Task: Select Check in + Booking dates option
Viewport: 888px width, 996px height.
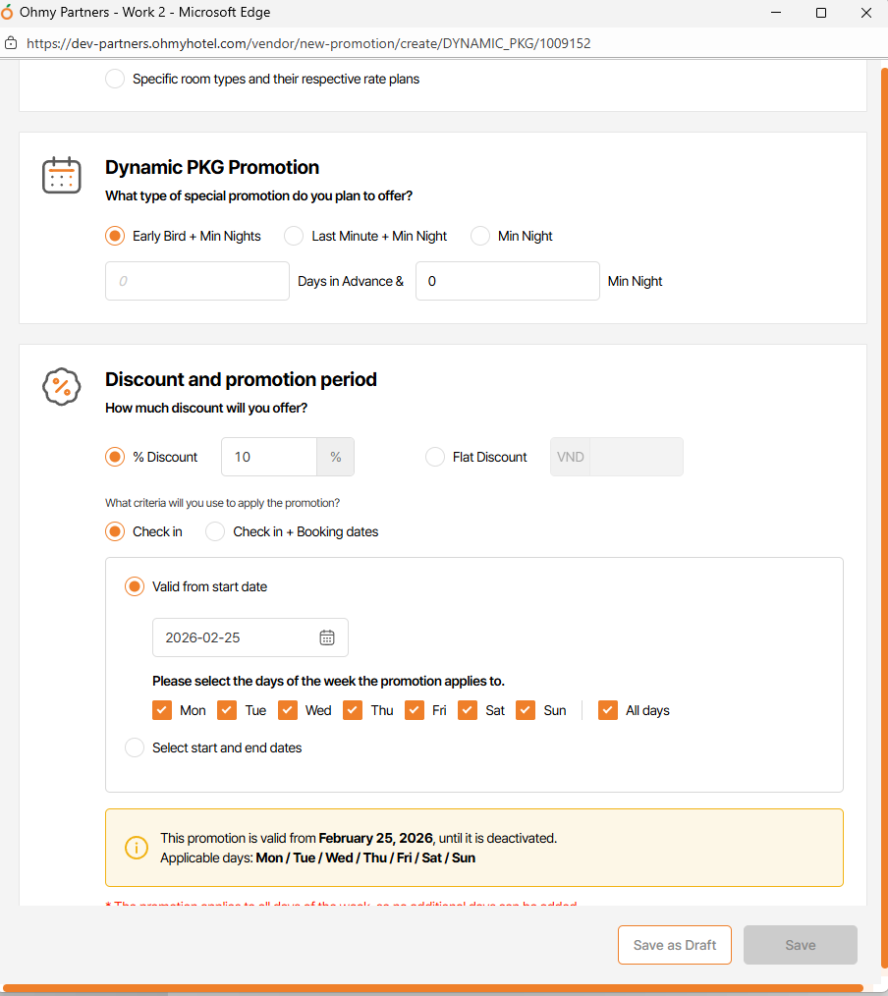Action: [215, 531]
